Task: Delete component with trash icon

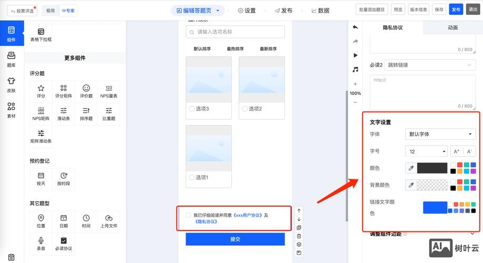Action: pyautogui.click(x=299, y=236)
